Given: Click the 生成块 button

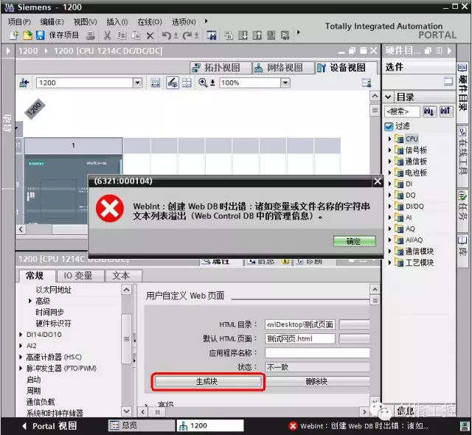Looking at the screenshot, I should (x=207, y=381).
